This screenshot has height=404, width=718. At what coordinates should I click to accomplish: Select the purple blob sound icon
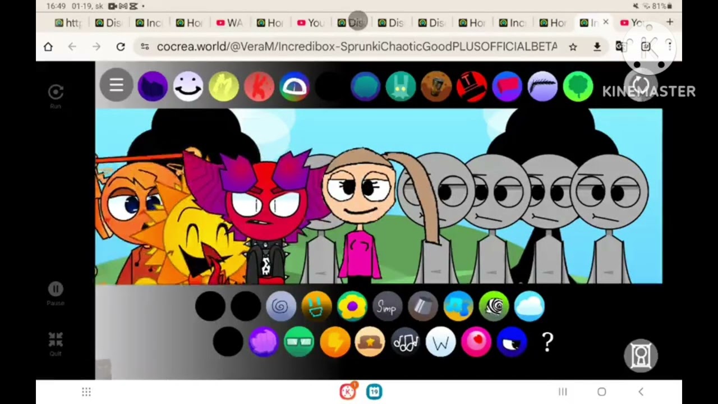pyautogui.click(x=263, y=342)
